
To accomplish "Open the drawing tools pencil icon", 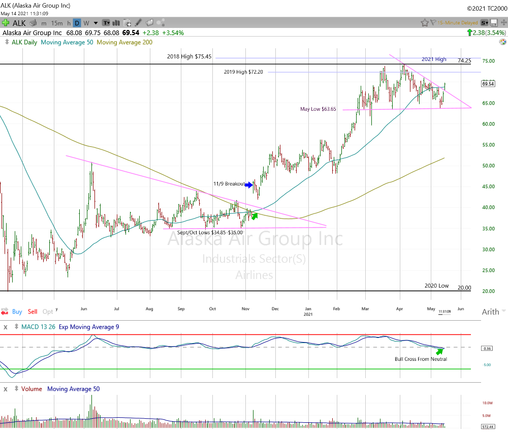I will click(x=138, y=23).
